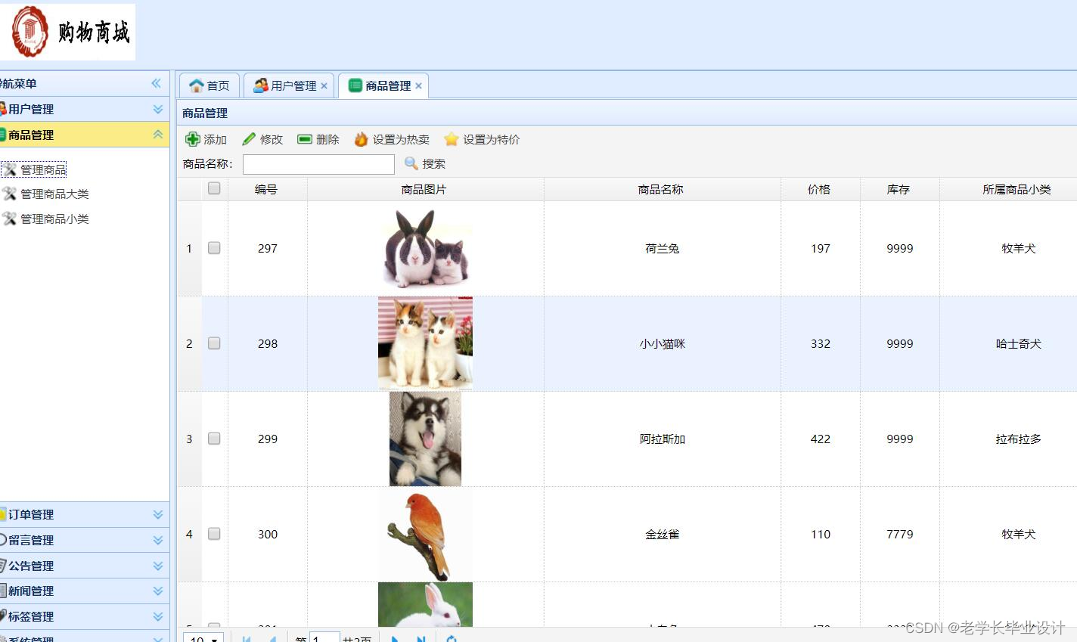Expand the 订单管理 panel chevron

point(158,514)
